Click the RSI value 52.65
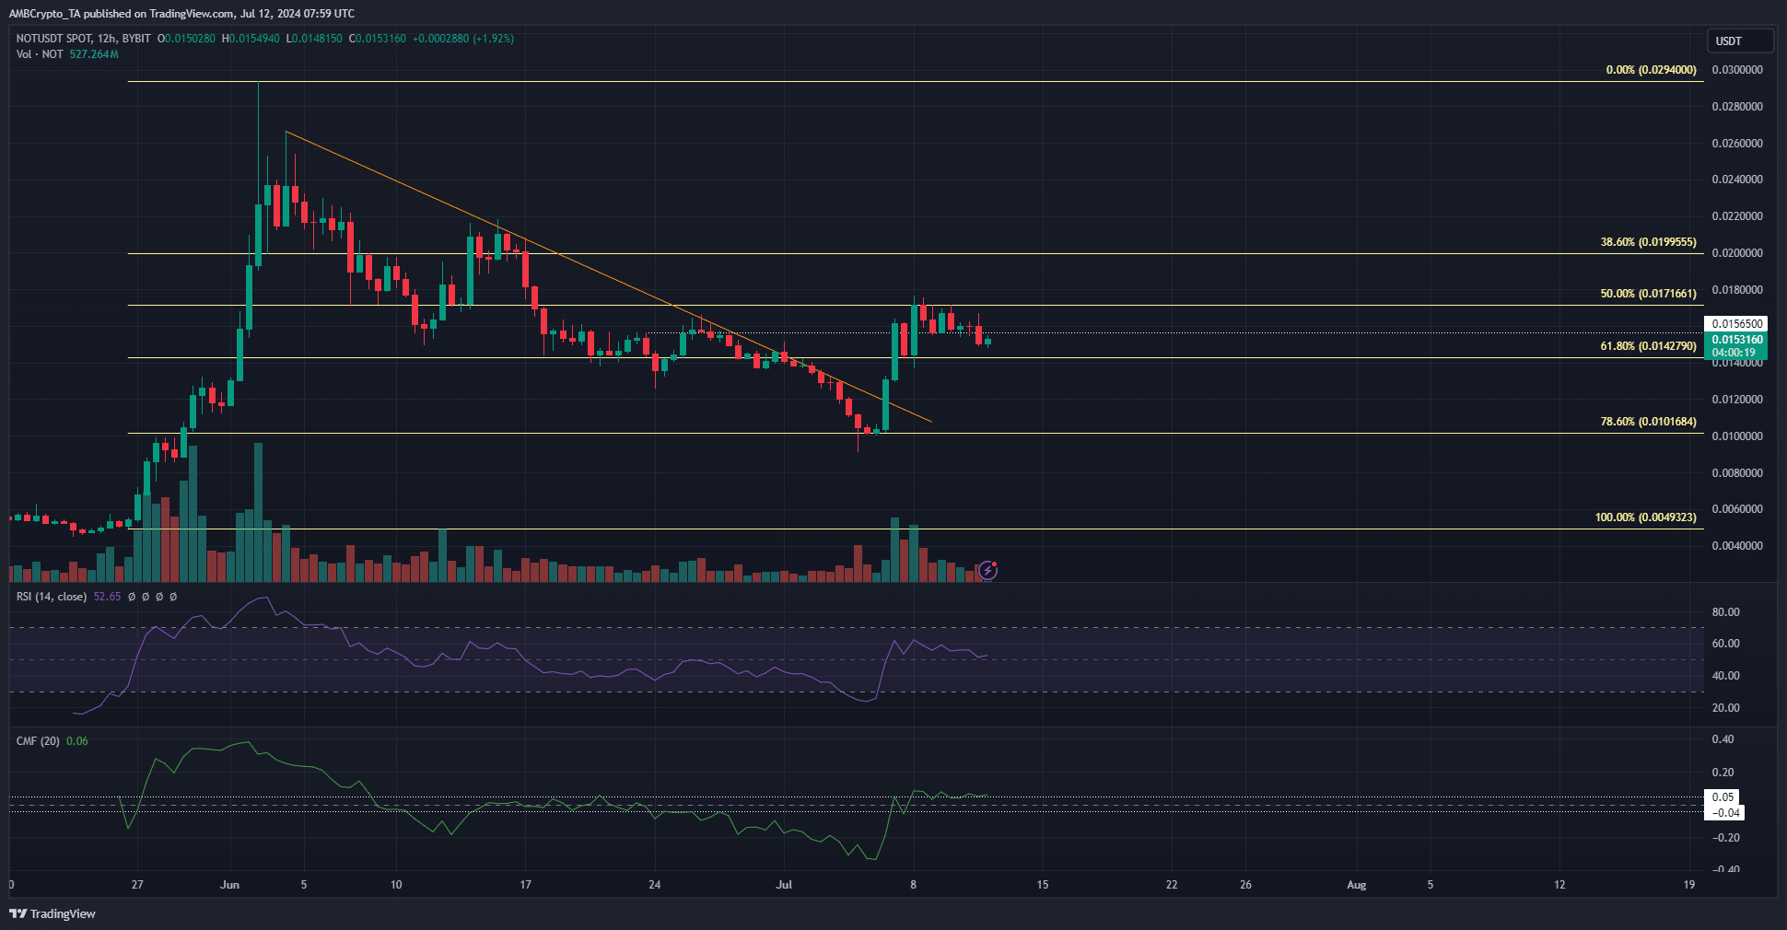The width and height of the screenshot is (1787, 930). [107, 597]
